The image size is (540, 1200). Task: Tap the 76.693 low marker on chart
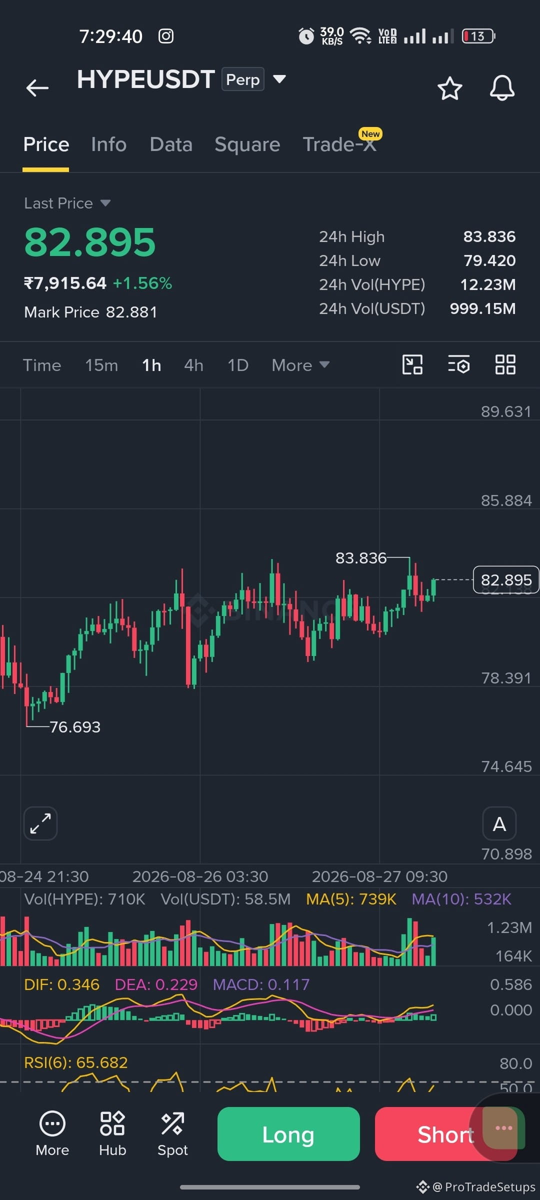[75, 727]
